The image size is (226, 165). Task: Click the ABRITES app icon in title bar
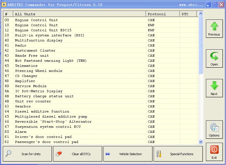tap(4, 5)
